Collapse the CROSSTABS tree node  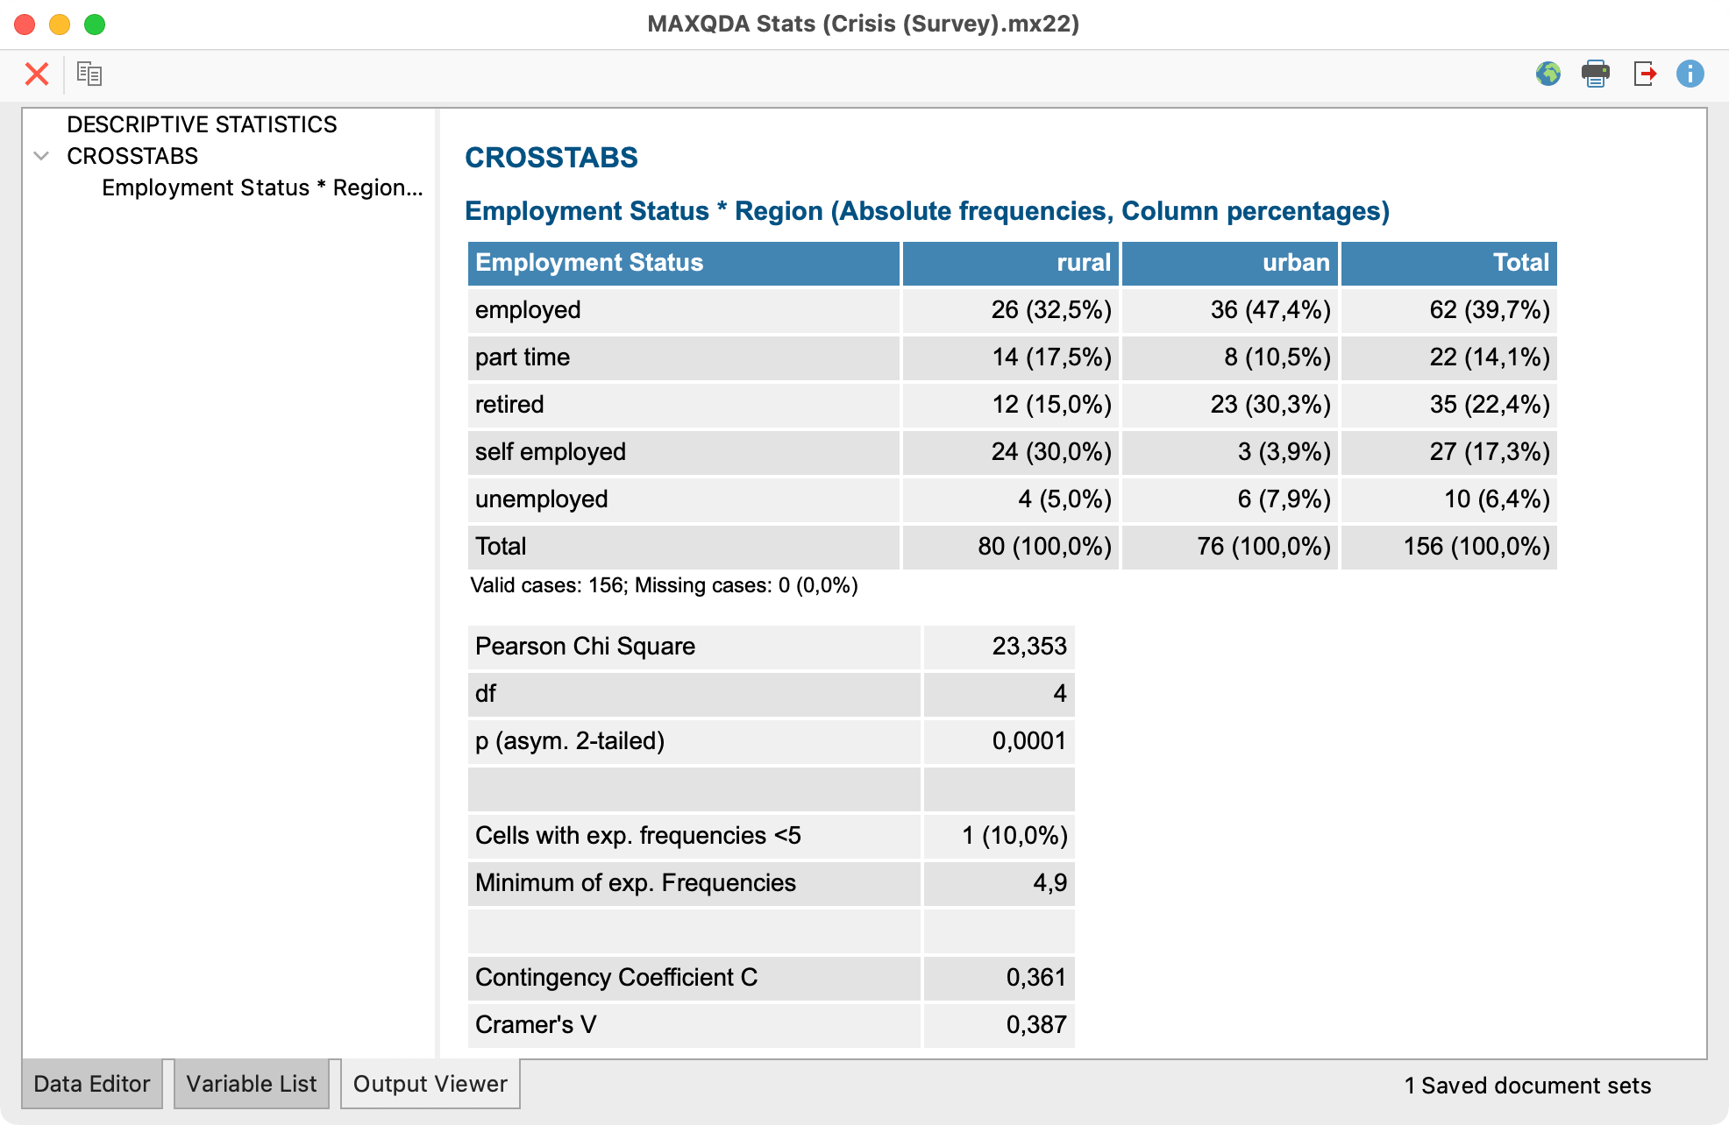pyautogui.click(x=39, y=156)
